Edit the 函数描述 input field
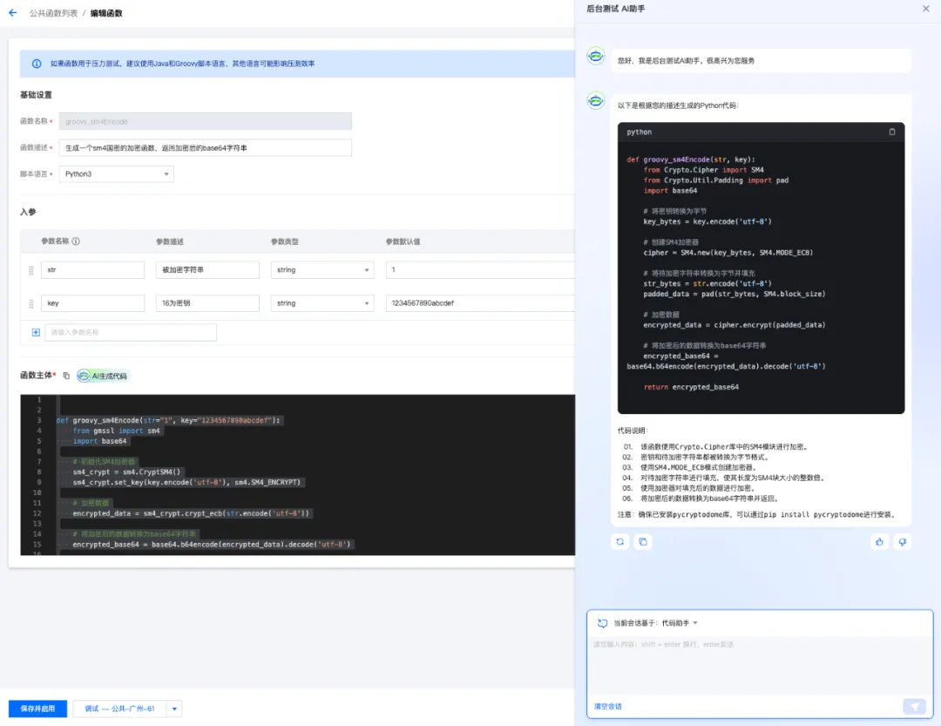The height and width of the screenshot is (726, 941). click(x=206, y=147)
